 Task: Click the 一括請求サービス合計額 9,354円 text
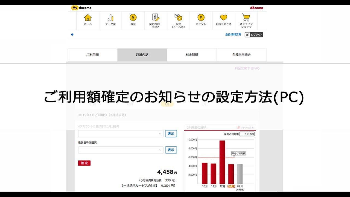click(148, 186)
